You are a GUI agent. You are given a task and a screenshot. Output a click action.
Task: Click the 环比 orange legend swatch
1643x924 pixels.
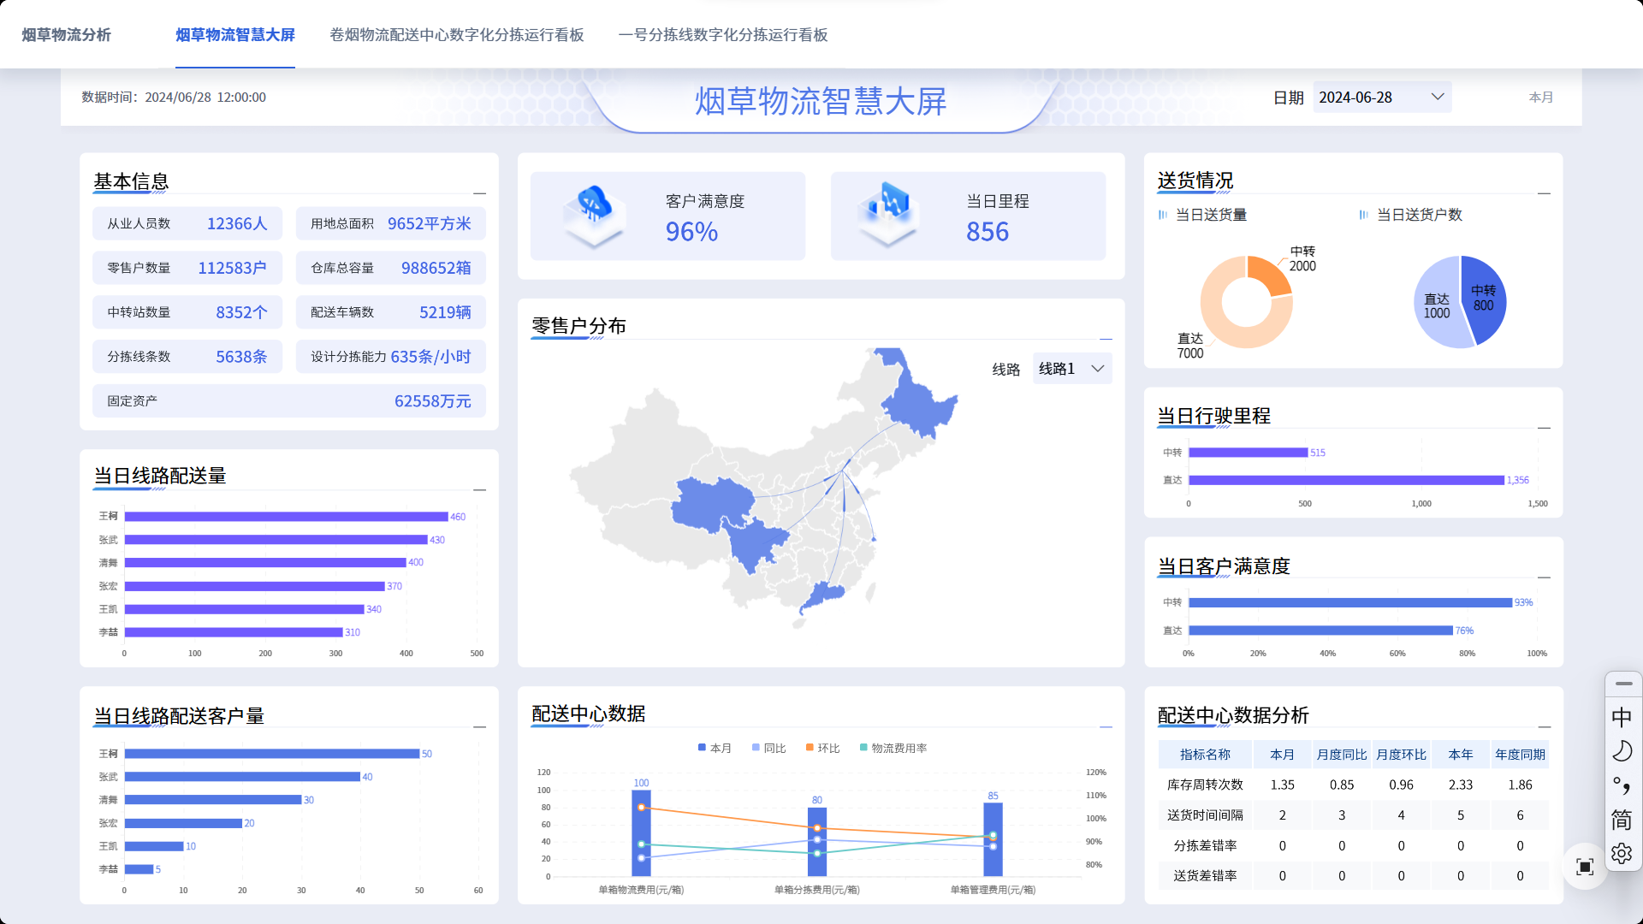pos(810,748)
